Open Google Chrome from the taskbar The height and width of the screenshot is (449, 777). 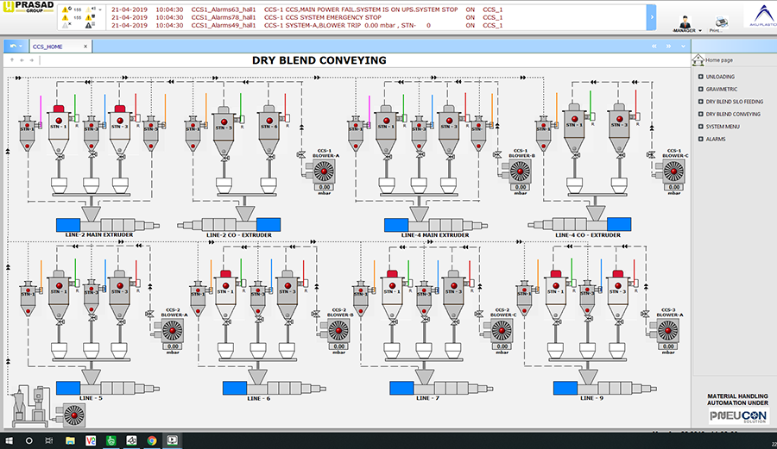point(148,440)
